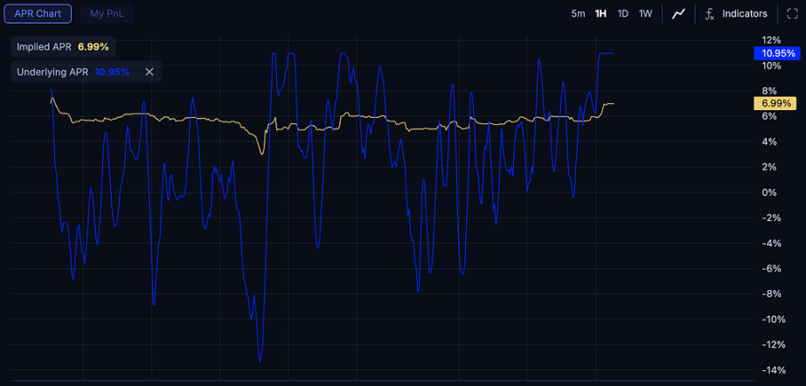This screenshot has width=806, height=386.
Task: Click the blue 10.95% price axis tag
Action: tap(775, 53)
